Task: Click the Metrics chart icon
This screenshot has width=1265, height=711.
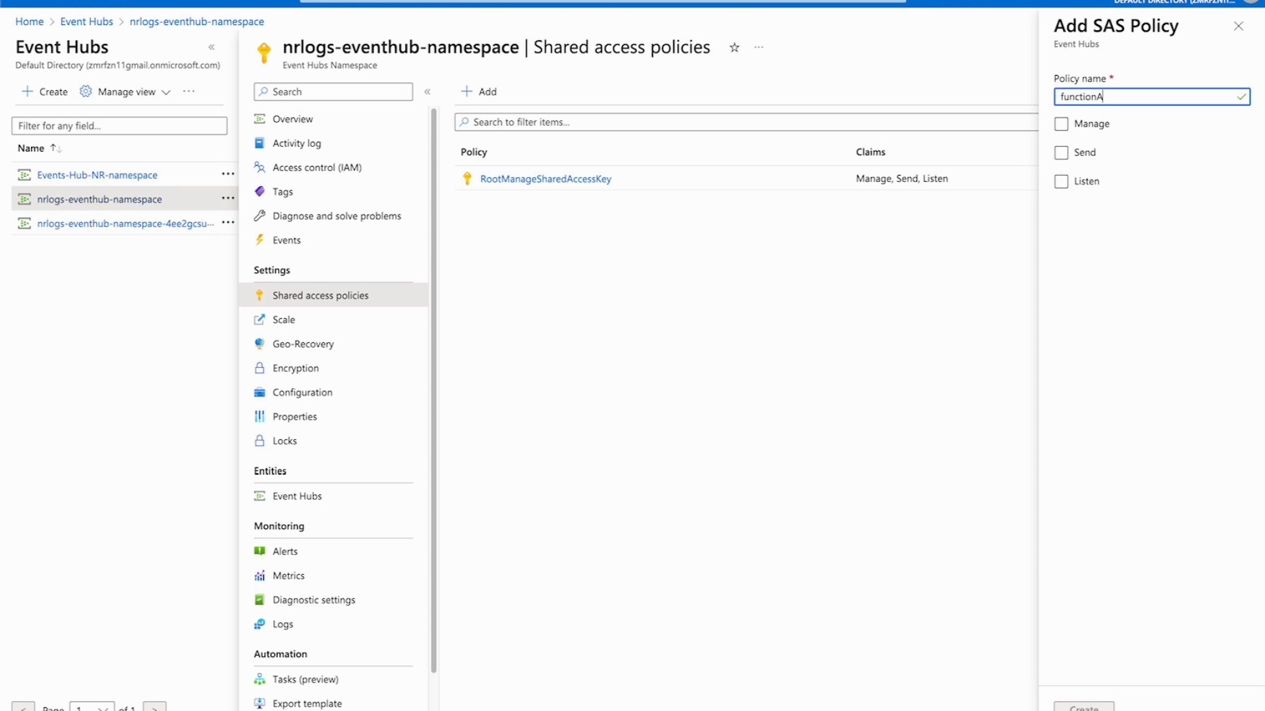Action: [x=260, y=576]
